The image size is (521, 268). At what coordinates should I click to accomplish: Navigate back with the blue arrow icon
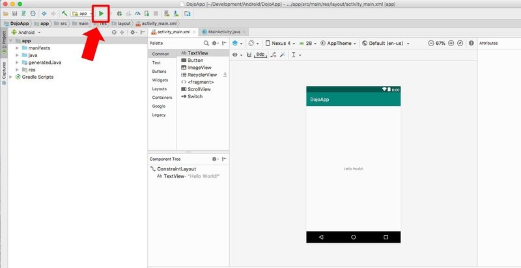44,14
